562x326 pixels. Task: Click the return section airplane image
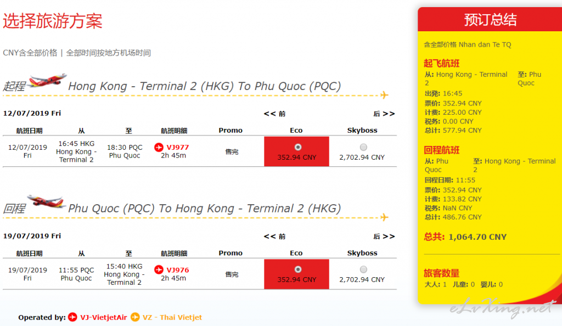click(47, 201)
